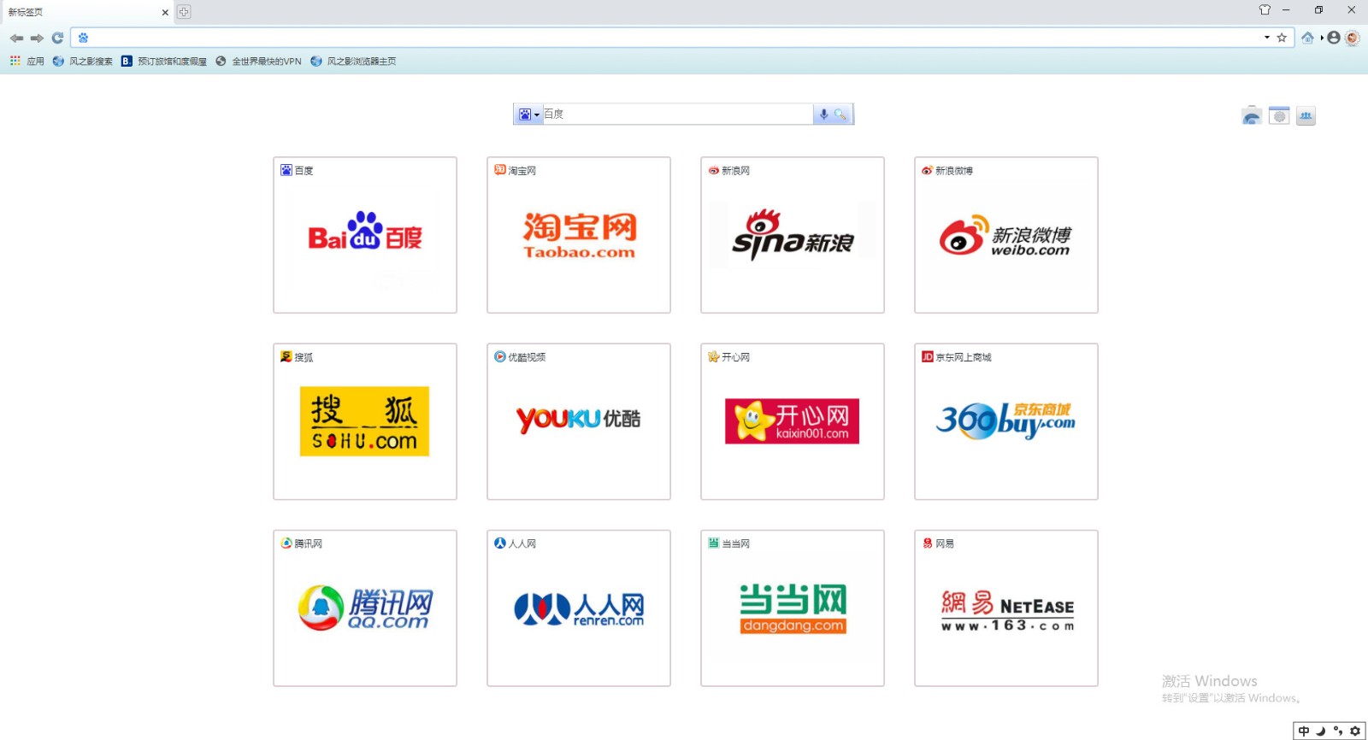Click the 优酷视频 tile title text
Screen dimensions: 1368x740
pyautogui.click(x=527, y=357)
